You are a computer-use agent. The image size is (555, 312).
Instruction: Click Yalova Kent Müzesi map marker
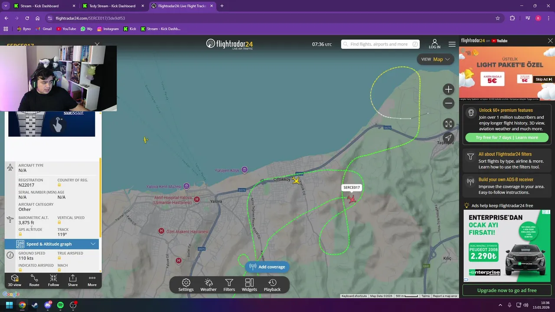click(x=186, y=186)
